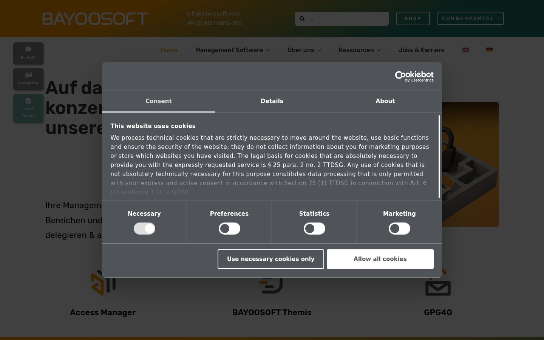The width and height of the screenshot is (544, 340).
Task: Open the Access Manager link
Action: tap(103, 312)
